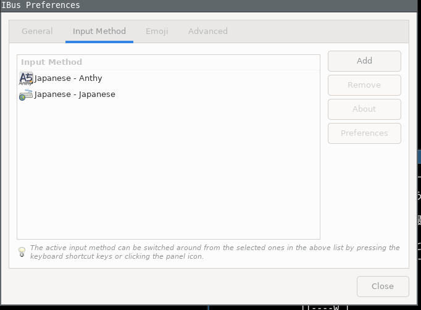The image size is (421, 310).
Task: Switch to the General tab
Action: tap(37, 31)
